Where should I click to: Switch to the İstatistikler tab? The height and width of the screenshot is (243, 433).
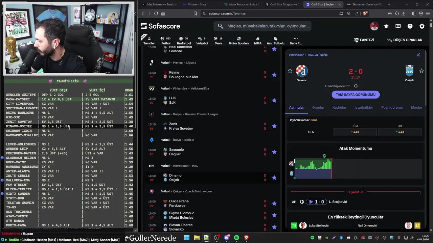364,107
